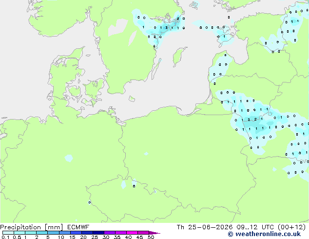309x239 pixels.
Task: Click the weatheronline.co.uk copyright link
Action: click(x=264, y=234)
